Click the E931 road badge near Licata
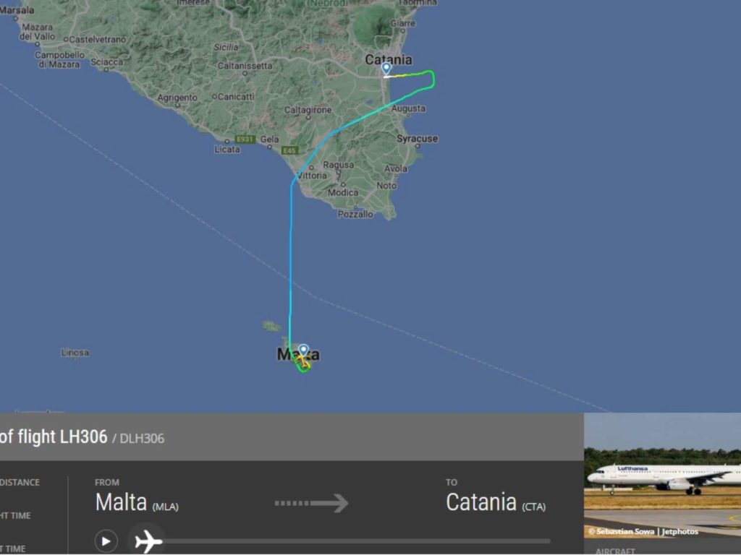This screenshot has width=741, height=555. (245, 139)
